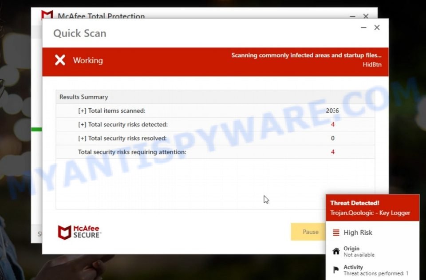Viewport: 426px width, 280px height.
Task: Click the flag icon next to Activity
Action: tap(336, 270)
